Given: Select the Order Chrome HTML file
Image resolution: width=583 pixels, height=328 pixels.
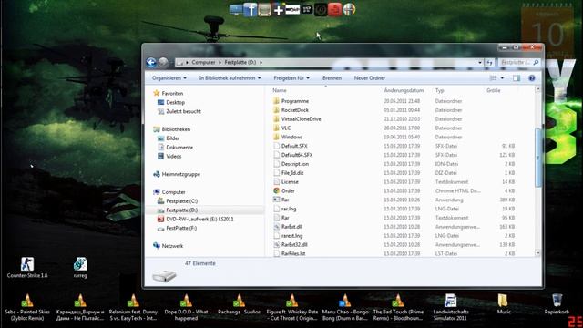Looking at the screenshot, I should tap(288, 190).
